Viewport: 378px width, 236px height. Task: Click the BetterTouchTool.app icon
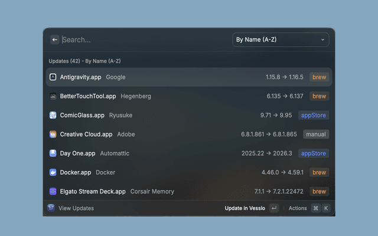[53, 96]
